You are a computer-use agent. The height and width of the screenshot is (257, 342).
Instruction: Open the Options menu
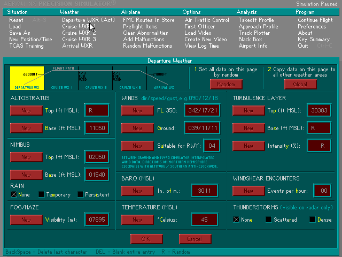point(191,12)
